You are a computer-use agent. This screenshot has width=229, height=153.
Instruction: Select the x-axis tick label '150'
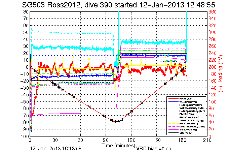(157, 140)
